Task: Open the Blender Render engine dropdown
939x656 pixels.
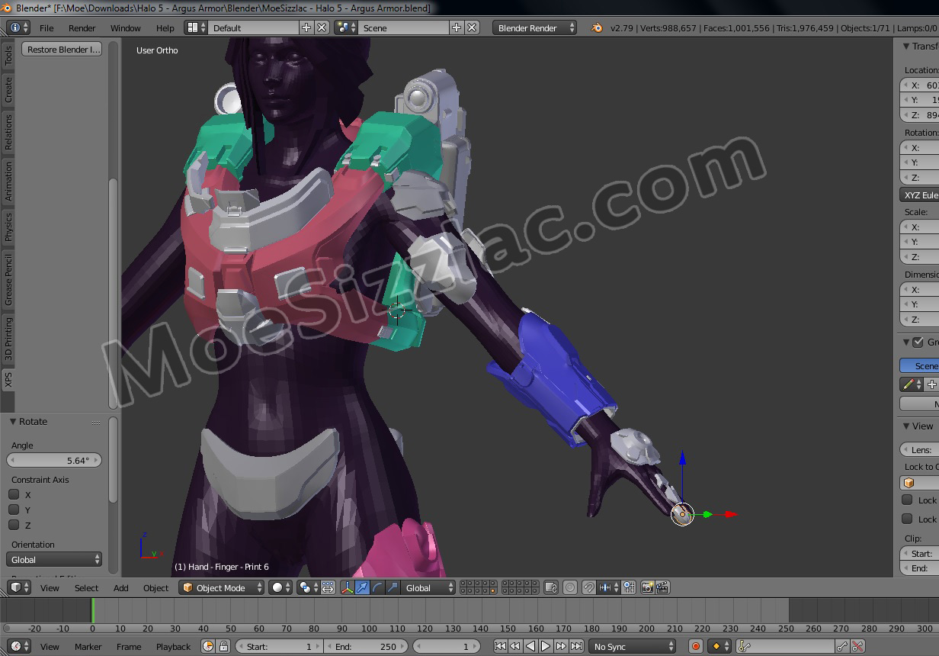Action: point(536,27)
